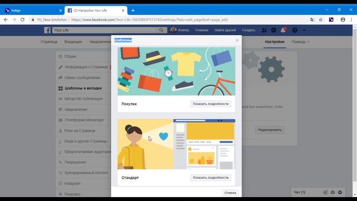
Task: Expand the Помощь dropdown
Action: pos(300,42)
